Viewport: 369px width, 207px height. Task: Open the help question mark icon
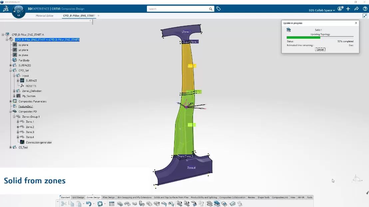pos(365,9)
